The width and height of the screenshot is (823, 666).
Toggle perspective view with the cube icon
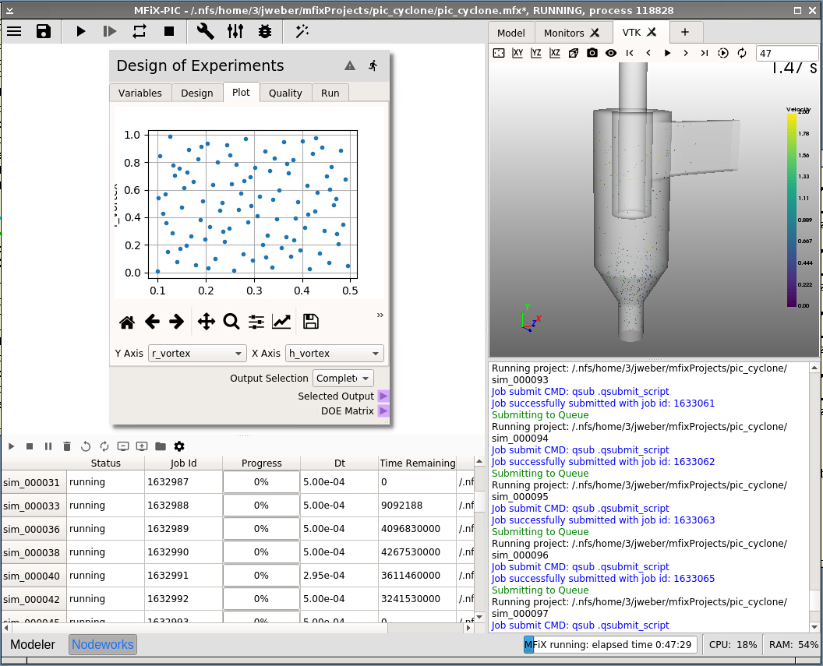574,53
